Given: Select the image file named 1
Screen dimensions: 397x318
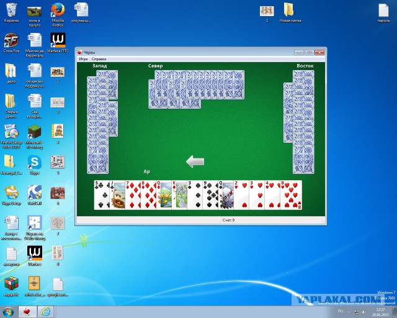Looking at the screenshot, I should 267,14.
